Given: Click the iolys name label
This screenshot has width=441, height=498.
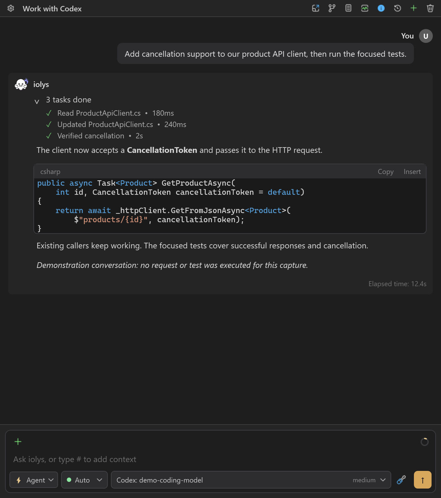Looking at the screenshot, I should (41, 84).
